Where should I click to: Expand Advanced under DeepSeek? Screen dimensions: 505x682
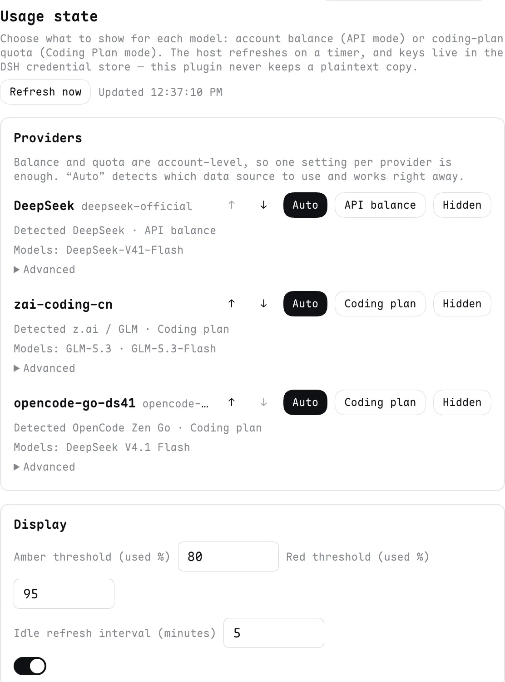click(45, 270)
